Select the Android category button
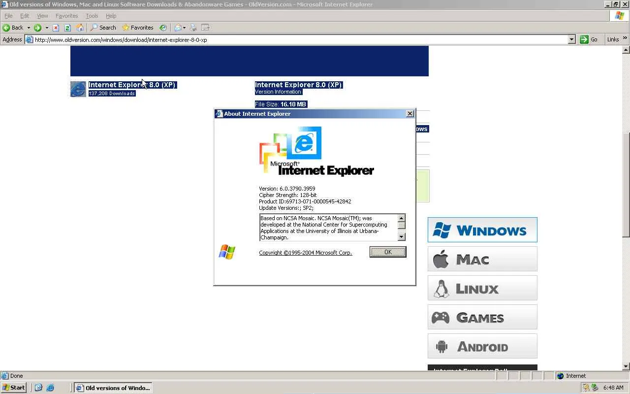This screenshot has width=630, height=394. pyautogui.click(x=482, y=346)
